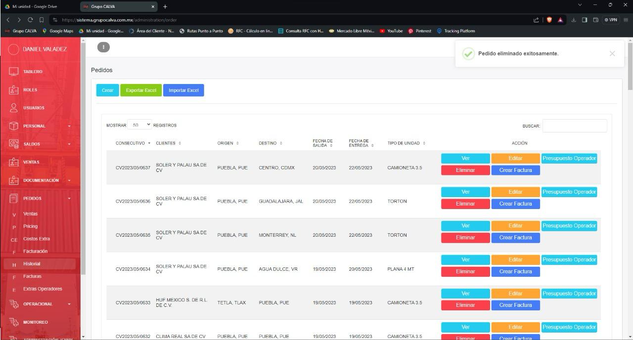Image resolution: width=633 pixels, height=340 pixels.
Task: Toggle the browser sidebar panel icon
Action: pyautogui.click(x=585, y=20)
